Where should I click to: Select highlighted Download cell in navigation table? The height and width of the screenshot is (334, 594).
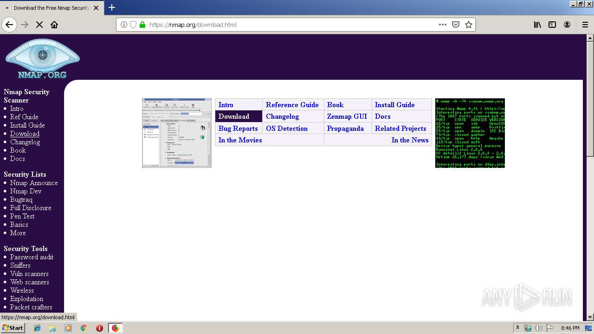pos(239,116)
